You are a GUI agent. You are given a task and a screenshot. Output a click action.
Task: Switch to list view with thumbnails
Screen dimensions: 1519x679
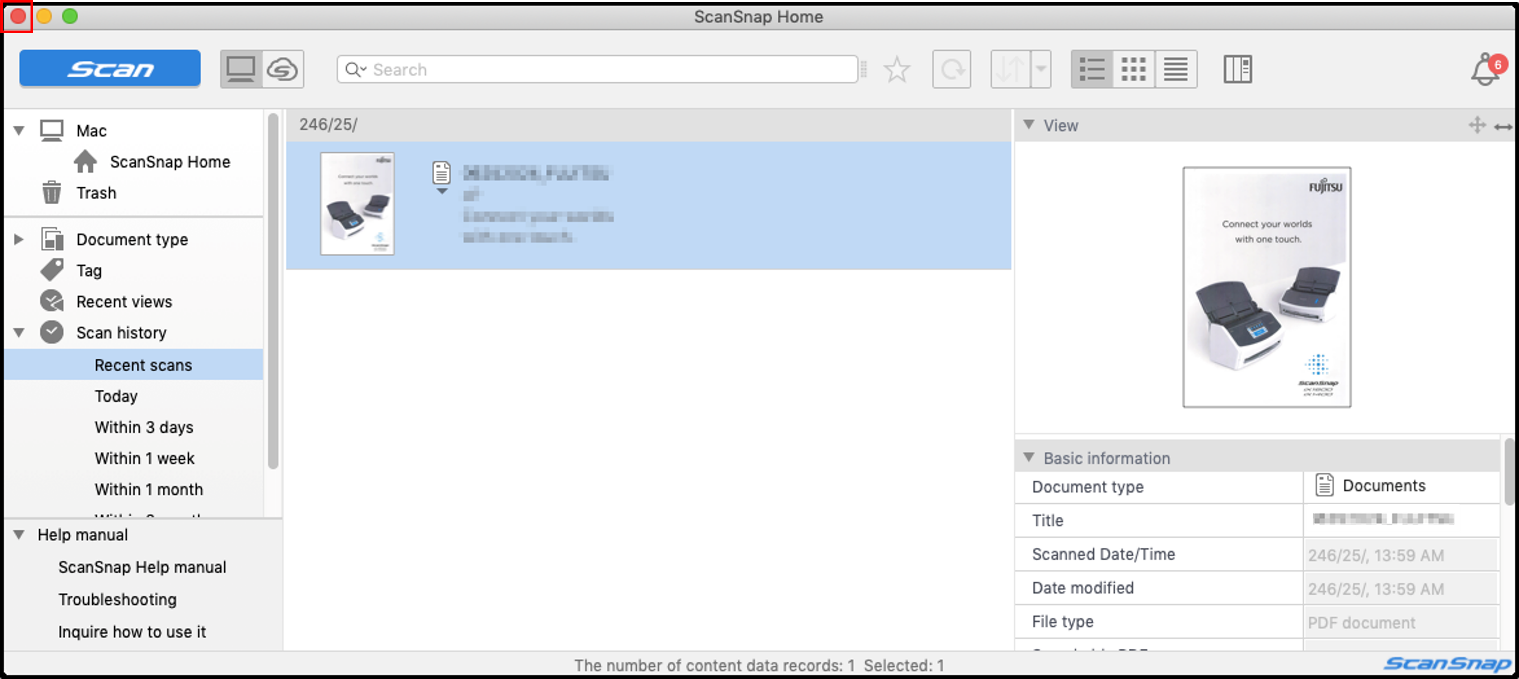point(1092,69)
